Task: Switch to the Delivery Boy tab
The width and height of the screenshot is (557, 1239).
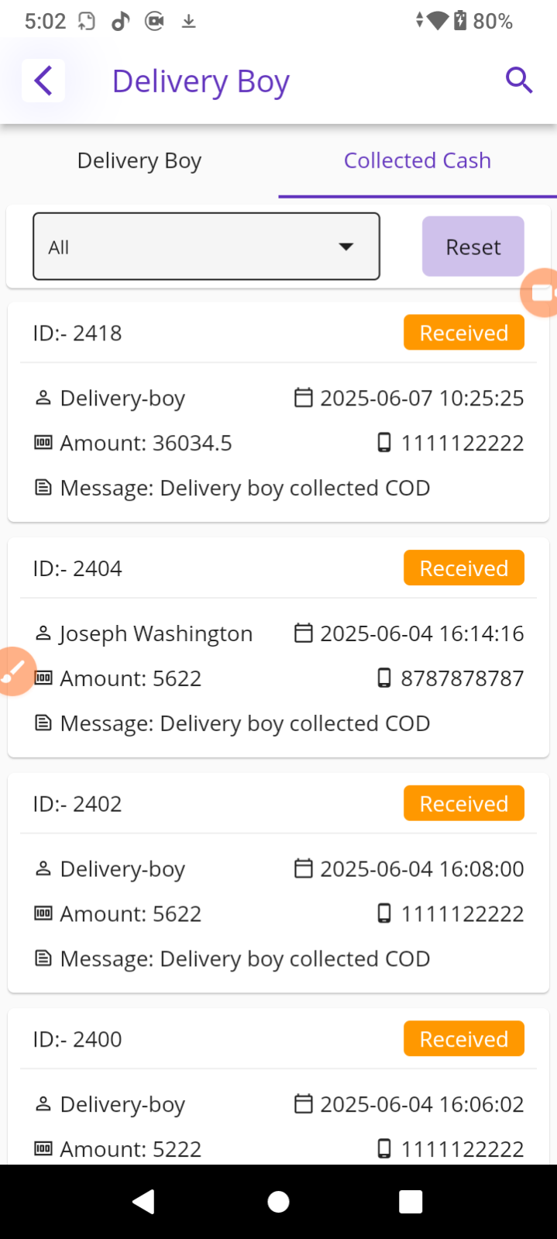Action: [139, 160]
